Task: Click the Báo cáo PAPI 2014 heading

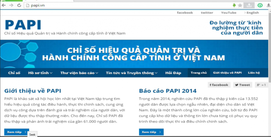Action: click(168, 91)
